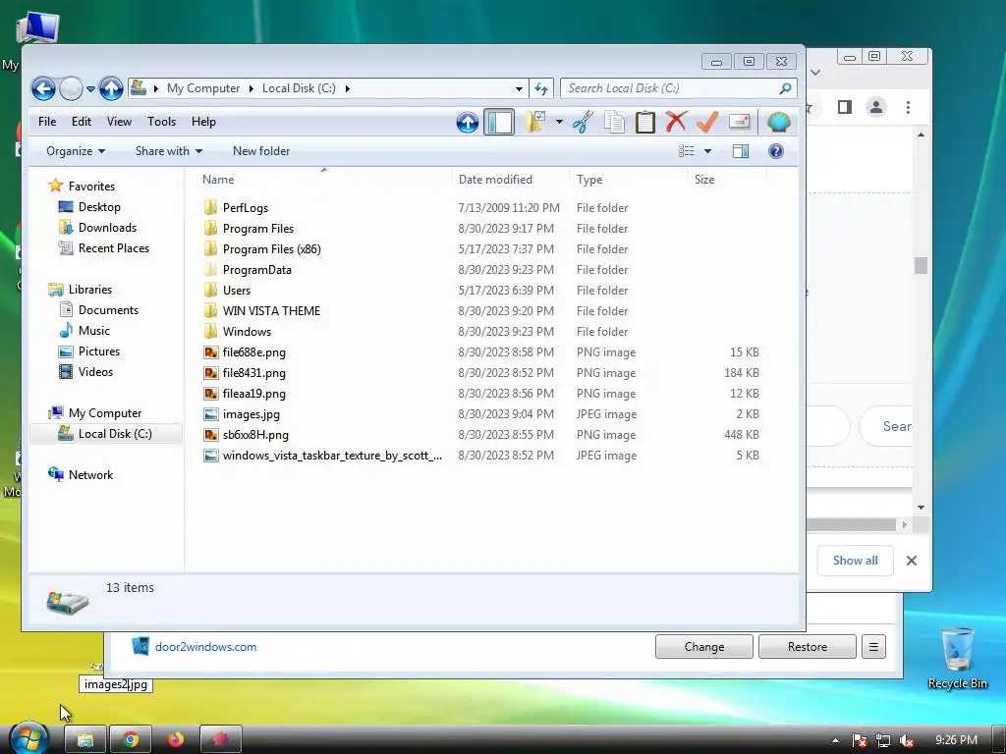Click the door2windows.com link
The width and height of the screenshot is (1006, 754).
pos(205,647)
